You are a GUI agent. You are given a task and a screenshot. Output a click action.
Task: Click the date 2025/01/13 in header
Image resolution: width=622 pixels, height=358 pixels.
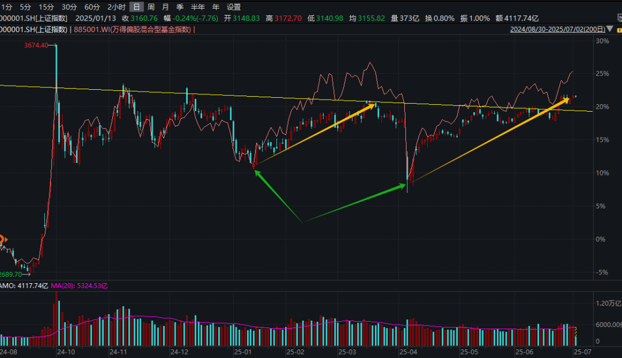[x=96, y=18]
